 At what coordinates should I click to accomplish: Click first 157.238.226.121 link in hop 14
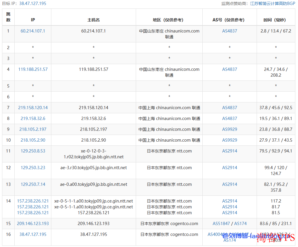coord(33,201)
